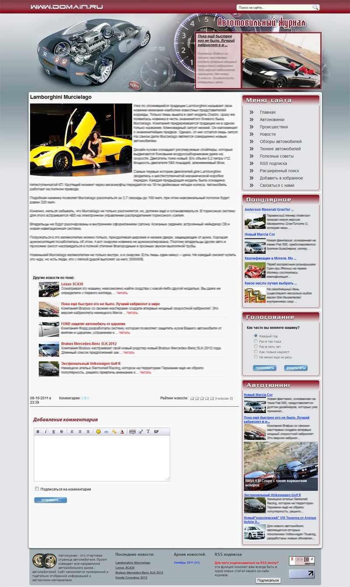The image size is (350, 587).
Task: Click the результаты poll button
Action: coord(296,368)
